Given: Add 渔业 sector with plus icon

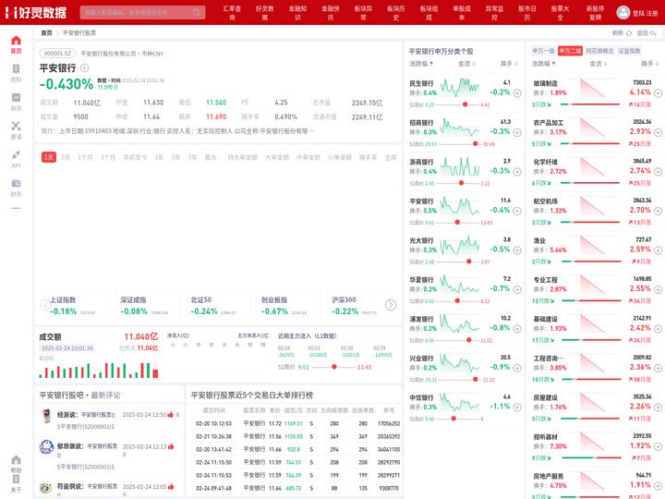Looking at the screenshot, I should coord(658,249).
